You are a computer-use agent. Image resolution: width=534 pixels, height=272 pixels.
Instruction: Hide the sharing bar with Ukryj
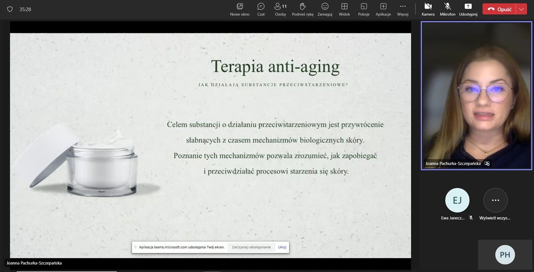[x=282, y=247]
